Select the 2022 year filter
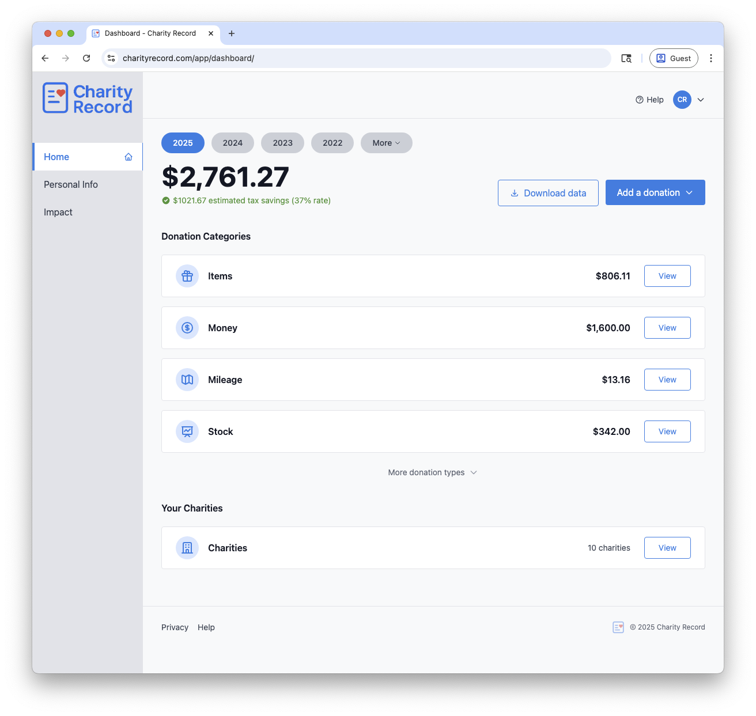The height and width of the screenshot is (716, 756). click(332, 143)
